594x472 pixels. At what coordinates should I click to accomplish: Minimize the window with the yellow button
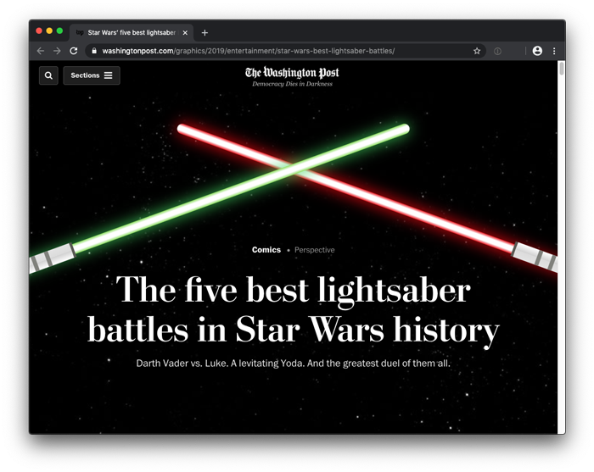point(49,31)
